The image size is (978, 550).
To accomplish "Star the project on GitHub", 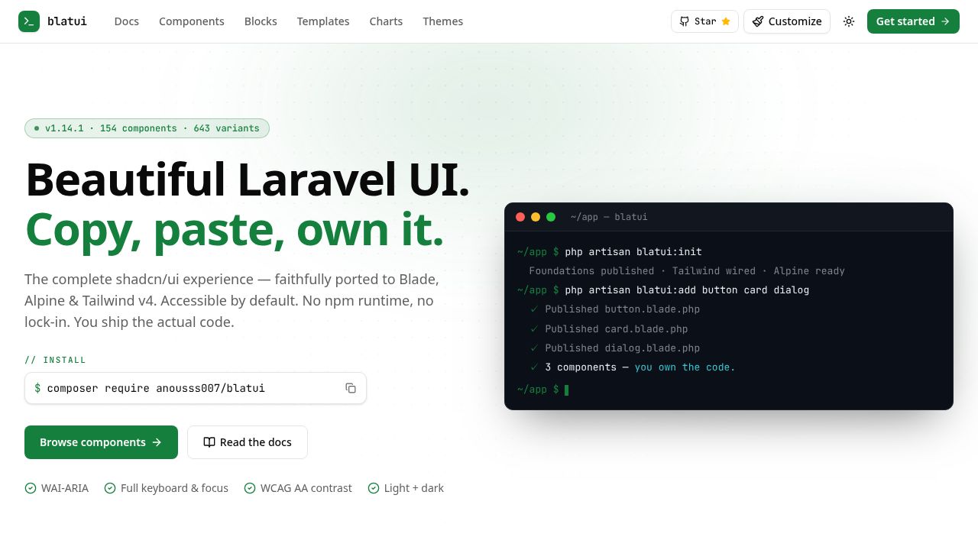I will point(704,21).
